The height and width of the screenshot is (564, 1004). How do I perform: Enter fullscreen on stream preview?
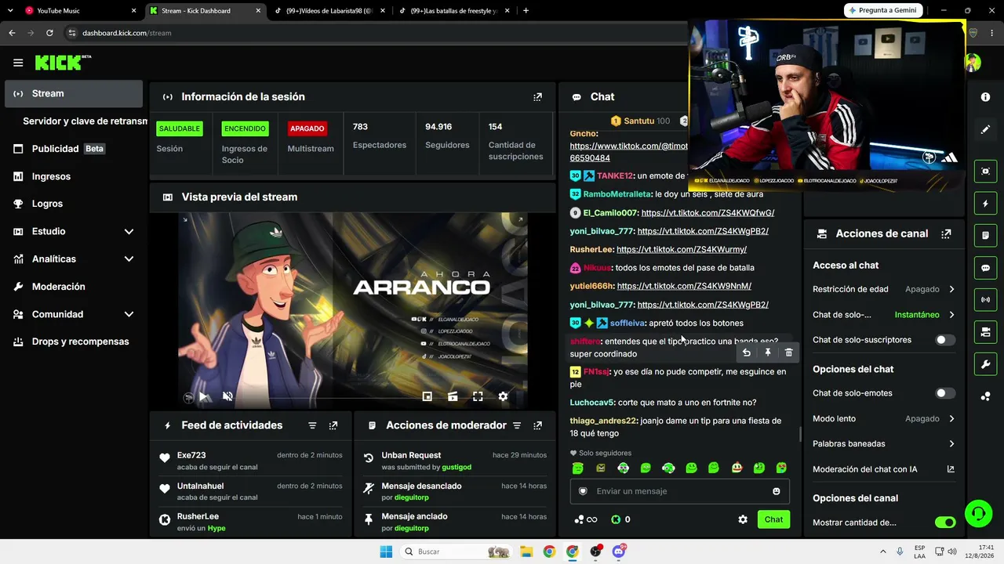click(x=478, y=396)
